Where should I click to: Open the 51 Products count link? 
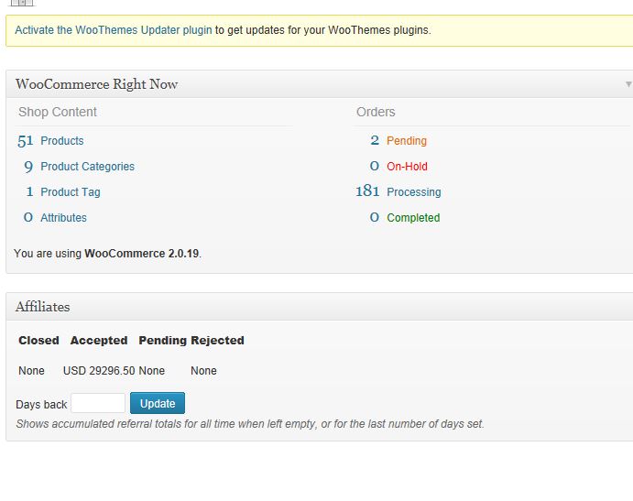coord(25,141)
